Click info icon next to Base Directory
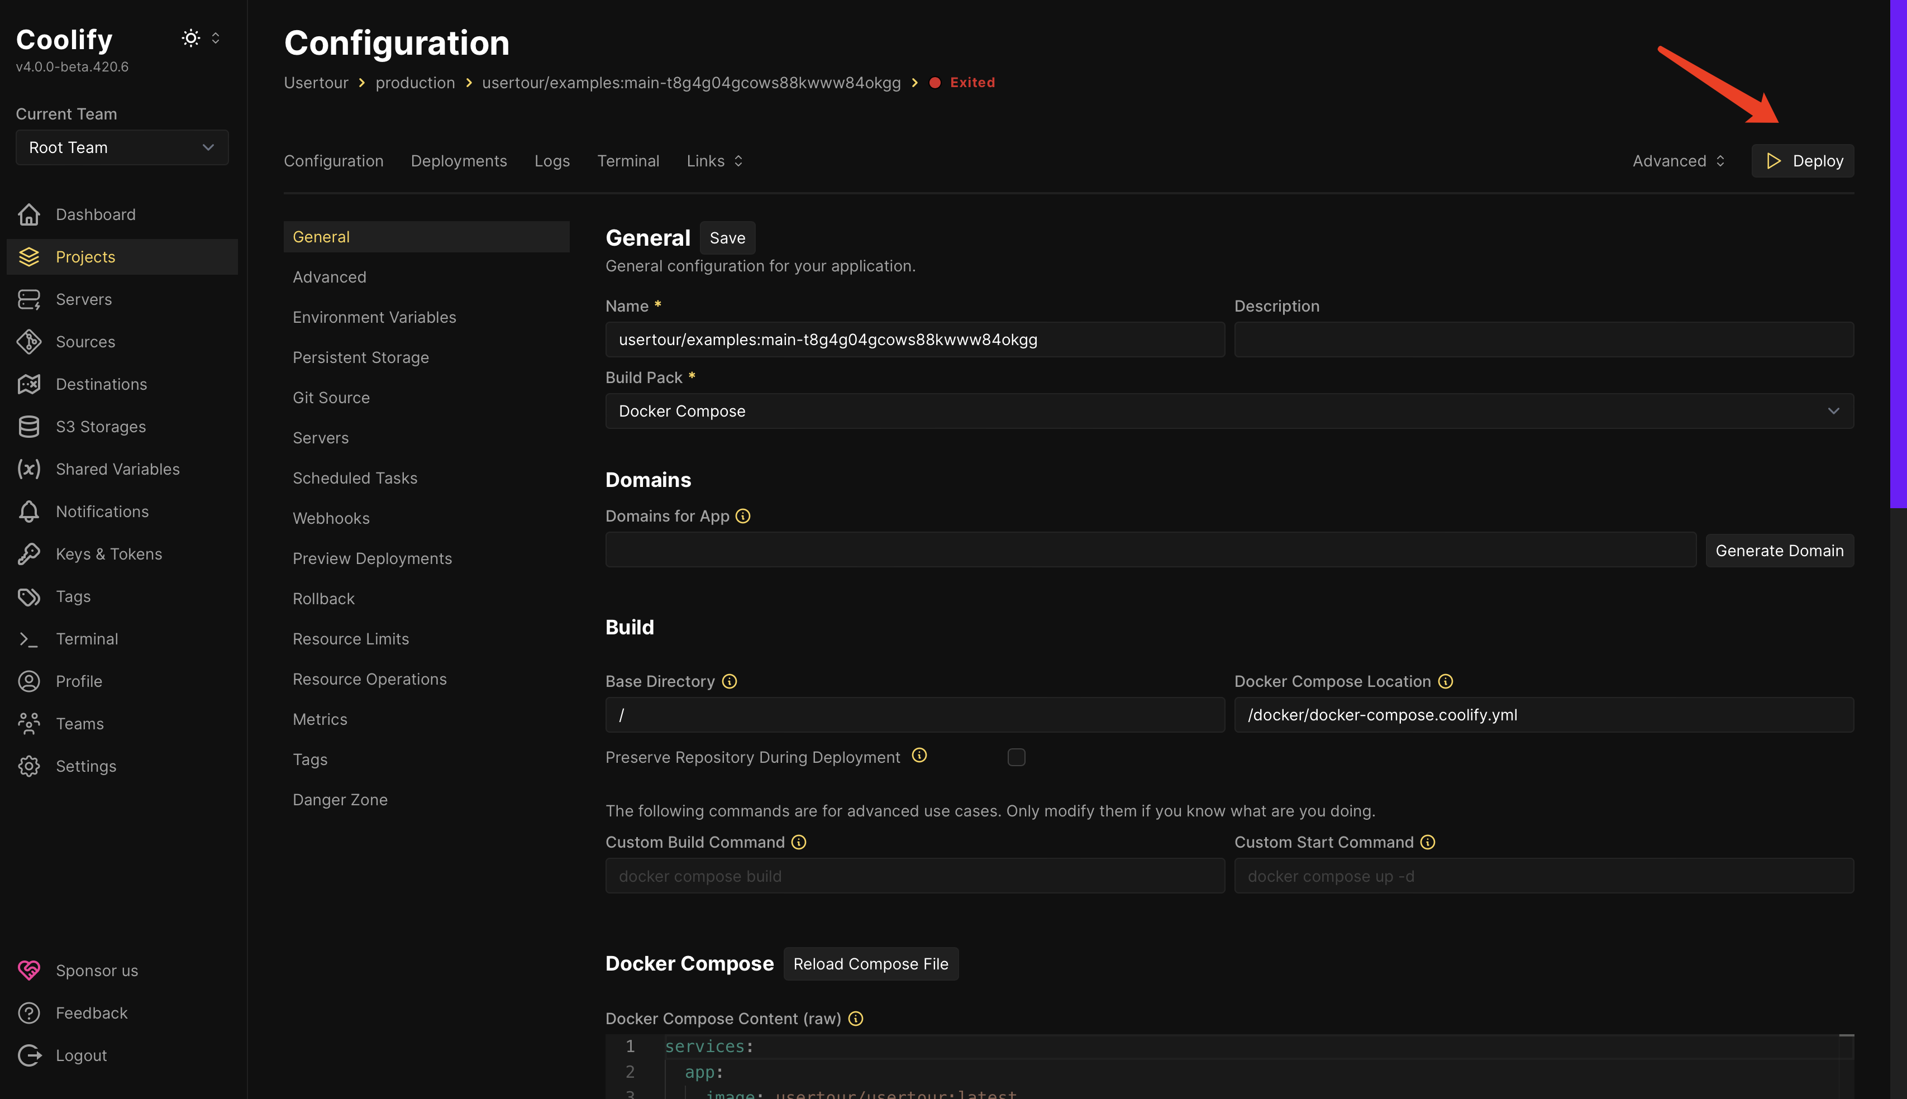Viewport: 1907px width, 1099px height. [730, 682]
